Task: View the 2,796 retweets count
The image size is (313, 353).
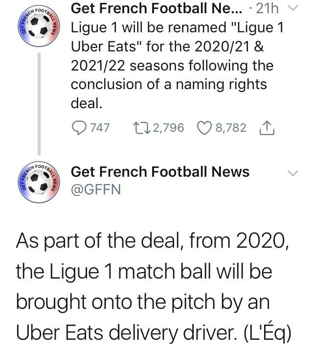Action: 169,128
